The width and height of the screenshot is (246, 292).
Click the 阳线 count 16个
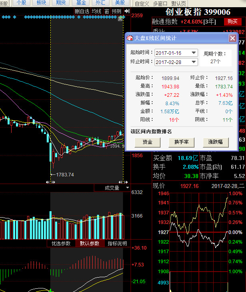pos(174,120)
